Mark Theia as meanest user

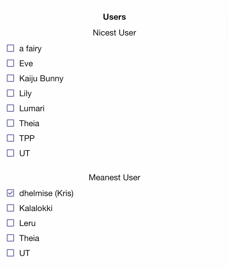coord(11,238)
